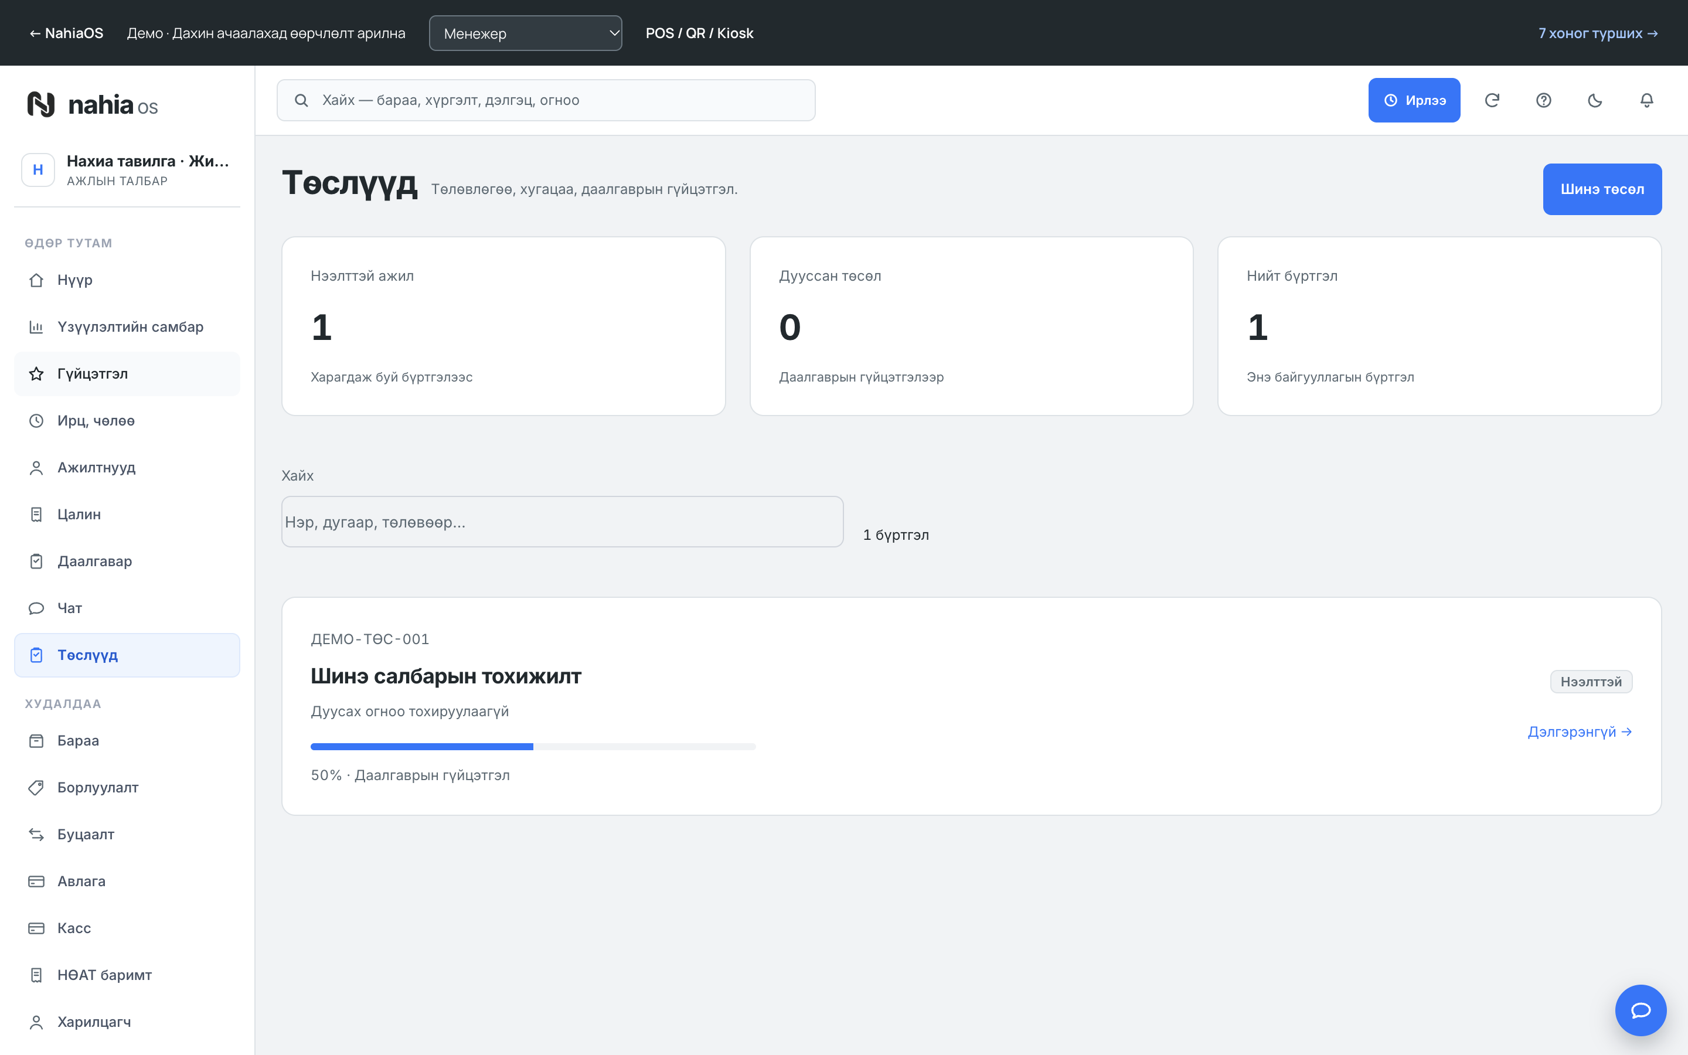
Task: Click the Нээлттэй status badge
Action: pos(1591,682)
